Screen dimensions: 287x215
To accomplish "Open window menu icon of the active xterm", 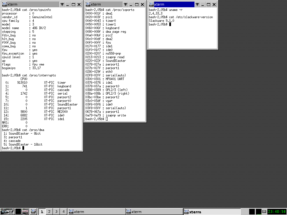I will 151,4.
